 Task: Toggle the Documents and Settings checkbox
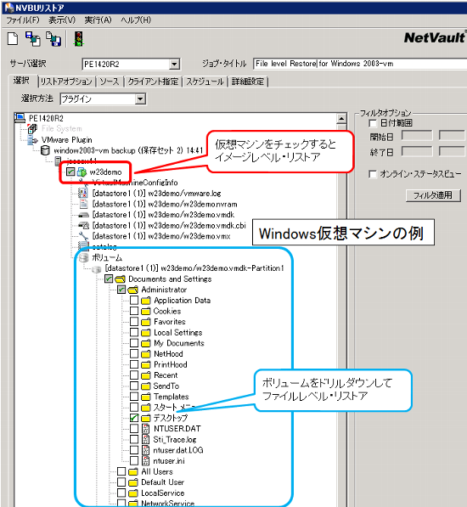[109, 279]
